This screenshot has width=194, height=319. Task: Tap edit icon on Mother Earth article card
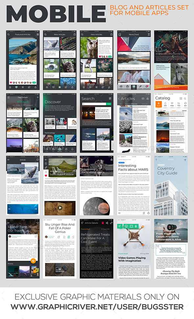click(36, 236)
